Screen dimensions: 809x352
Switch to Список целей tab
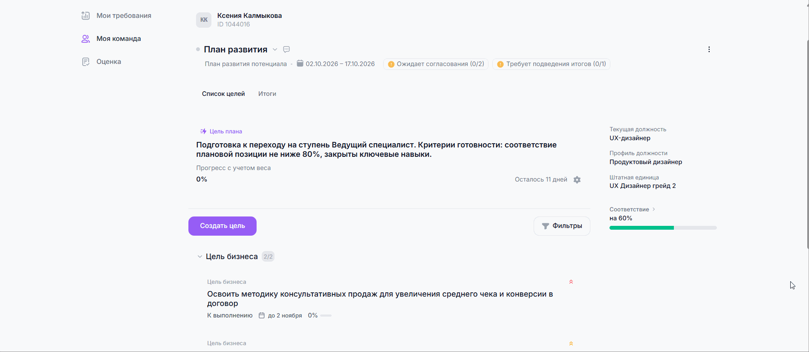[223, 94]
